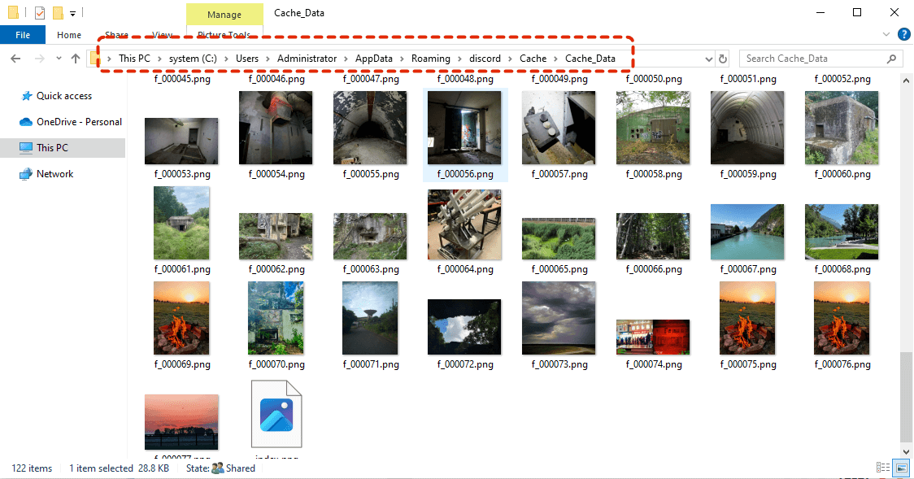Click Users in the address path
914x479 pixels.
[x=247, y=59]
